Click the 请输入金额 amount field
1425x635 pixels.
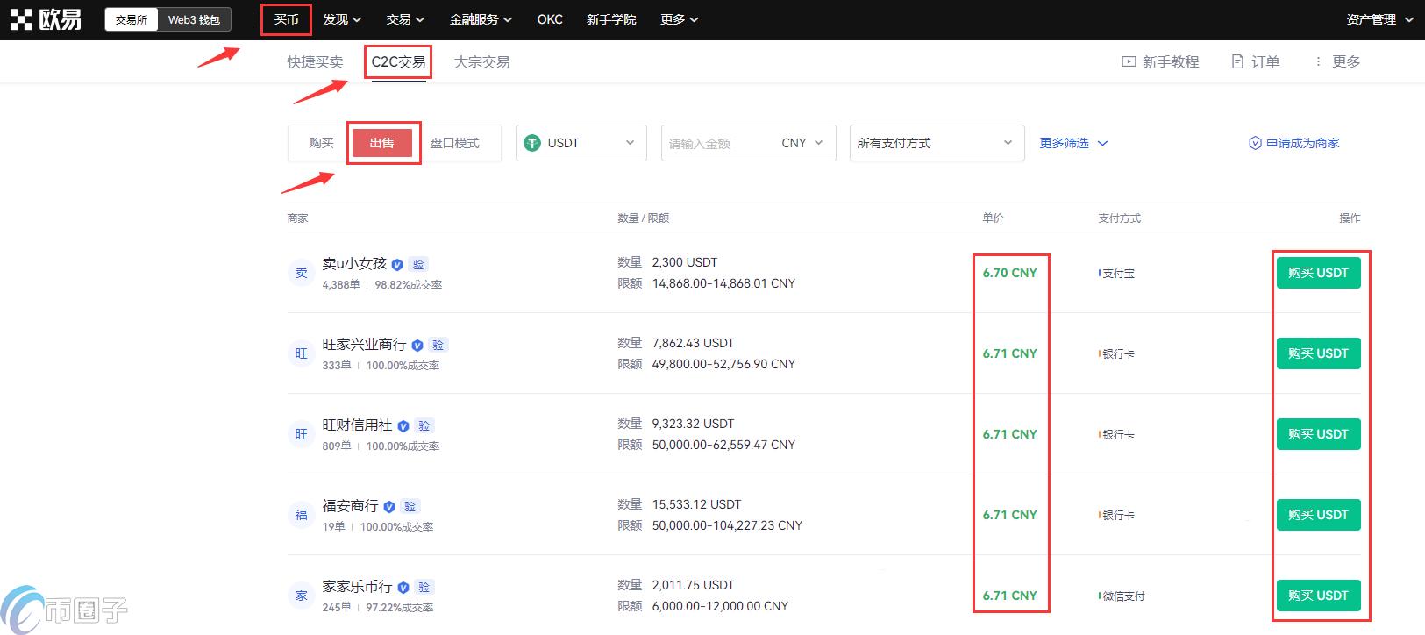(719, 143)
